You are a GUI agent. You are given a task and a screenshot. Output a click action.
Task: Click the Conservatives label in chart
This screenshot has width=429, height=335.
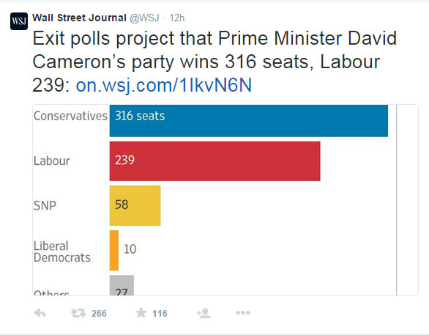tap(70, 116)
